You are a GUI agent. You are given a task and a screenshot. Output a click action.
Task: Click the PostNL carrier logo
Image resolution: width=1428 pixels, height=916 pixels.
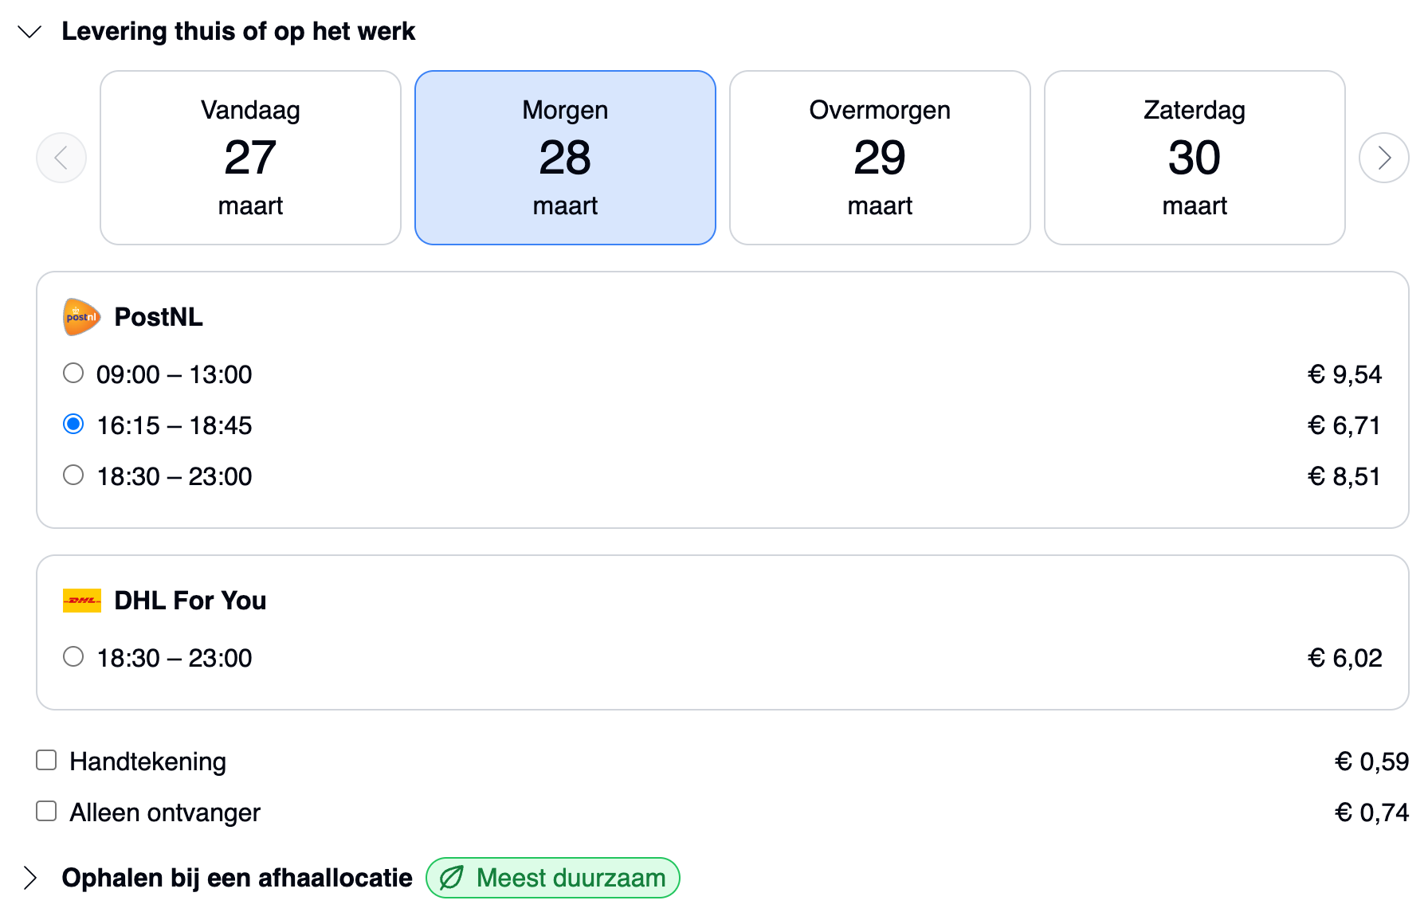(80, 316)
